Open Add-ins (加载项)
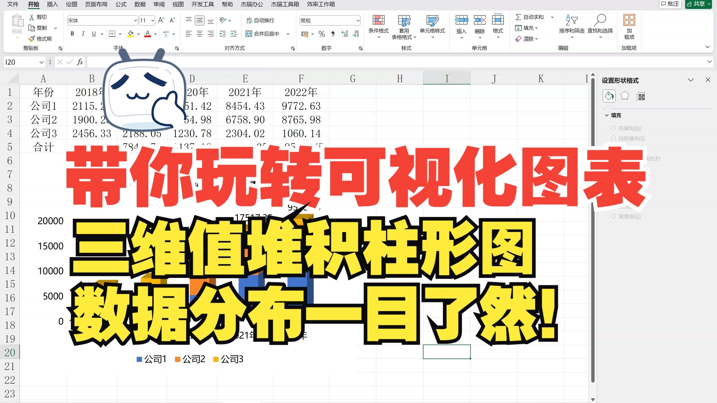This screenshot has width=717, height=403. tap(629, 27)
